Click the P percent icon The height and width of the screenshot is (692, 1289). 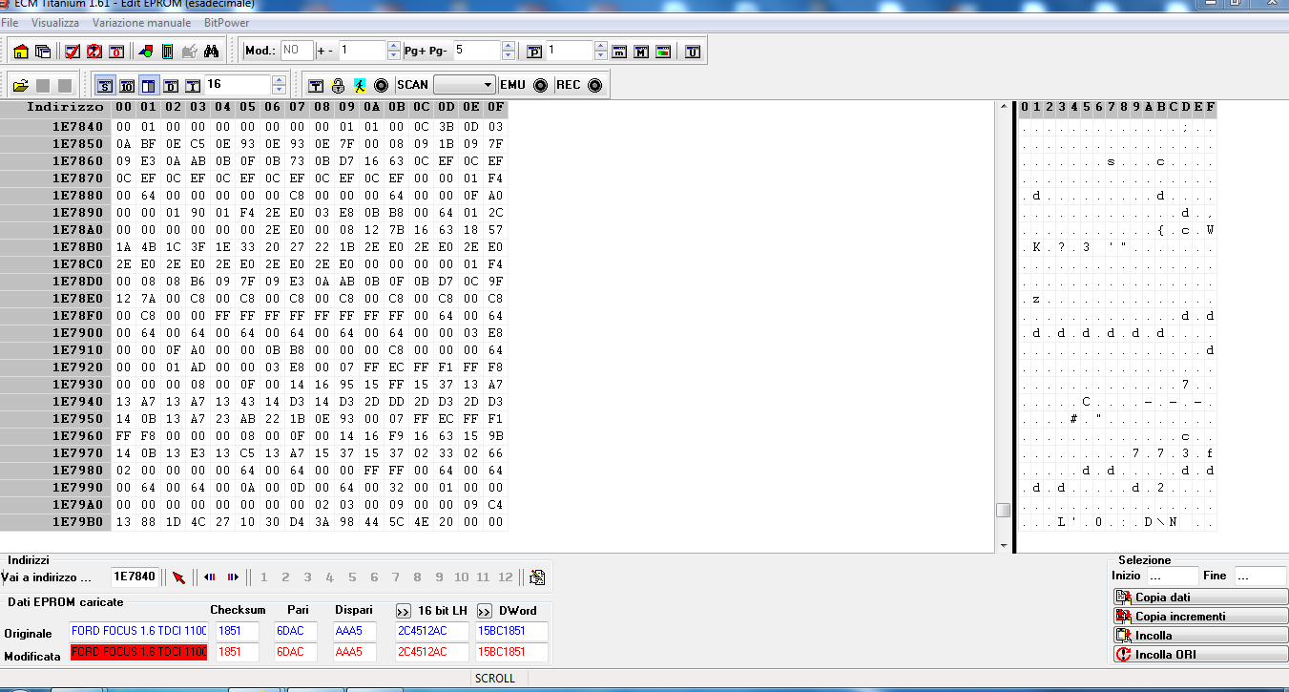click(534, 51)
